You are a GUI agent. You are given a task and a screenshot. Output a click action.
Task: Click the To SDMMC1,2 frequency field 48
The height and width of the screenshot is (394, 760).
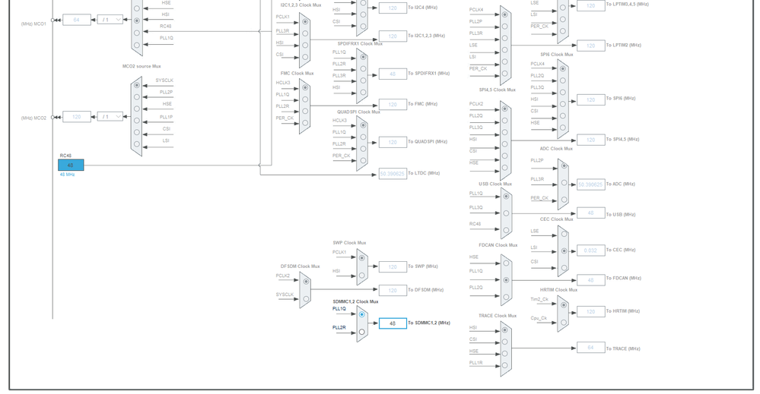click(393, 323)
